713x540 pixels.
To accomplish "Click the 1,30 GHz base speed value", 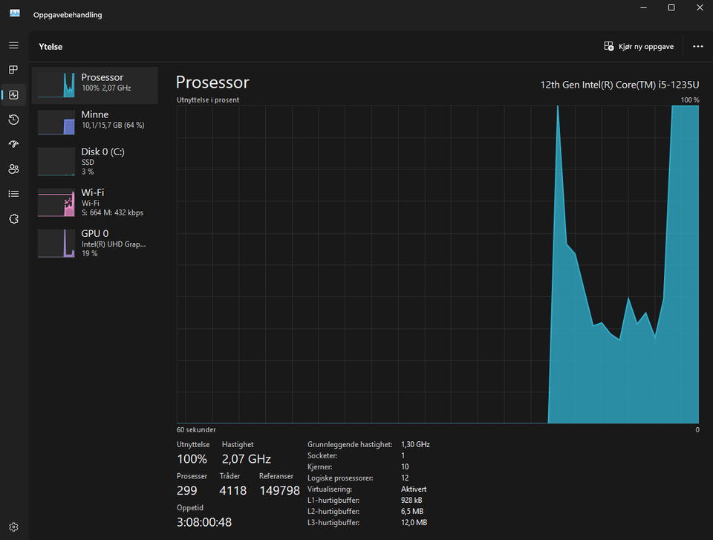I will (x=415, y=444).
